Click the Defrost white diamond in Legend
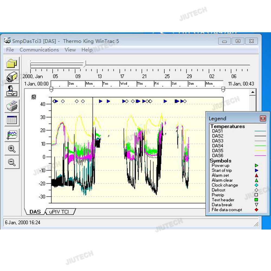The image size is (271, 271). (x=256, y=190)
